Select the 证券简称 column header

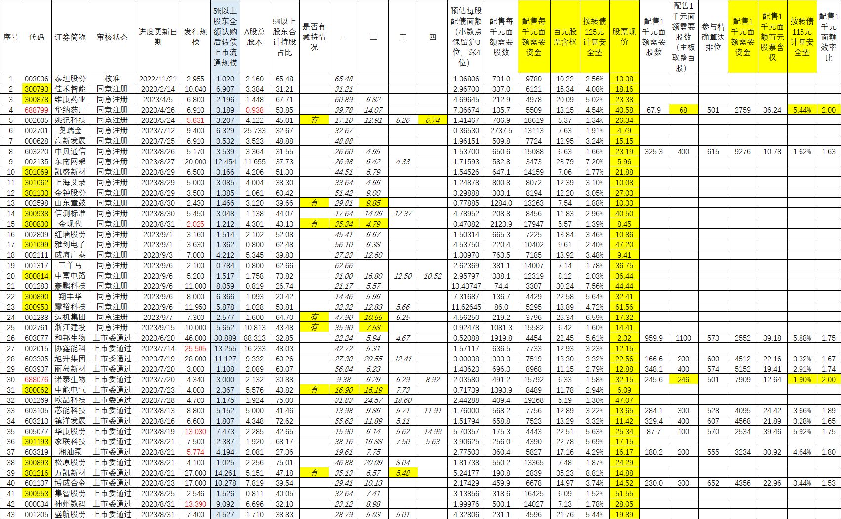(x=70, y=37)
